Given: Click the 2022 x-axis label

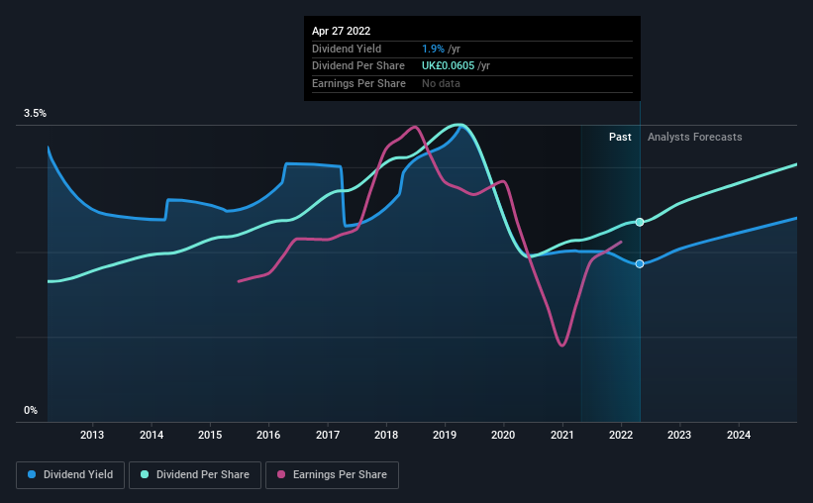Looking at the screenshot, I should [x=621, y=435].
